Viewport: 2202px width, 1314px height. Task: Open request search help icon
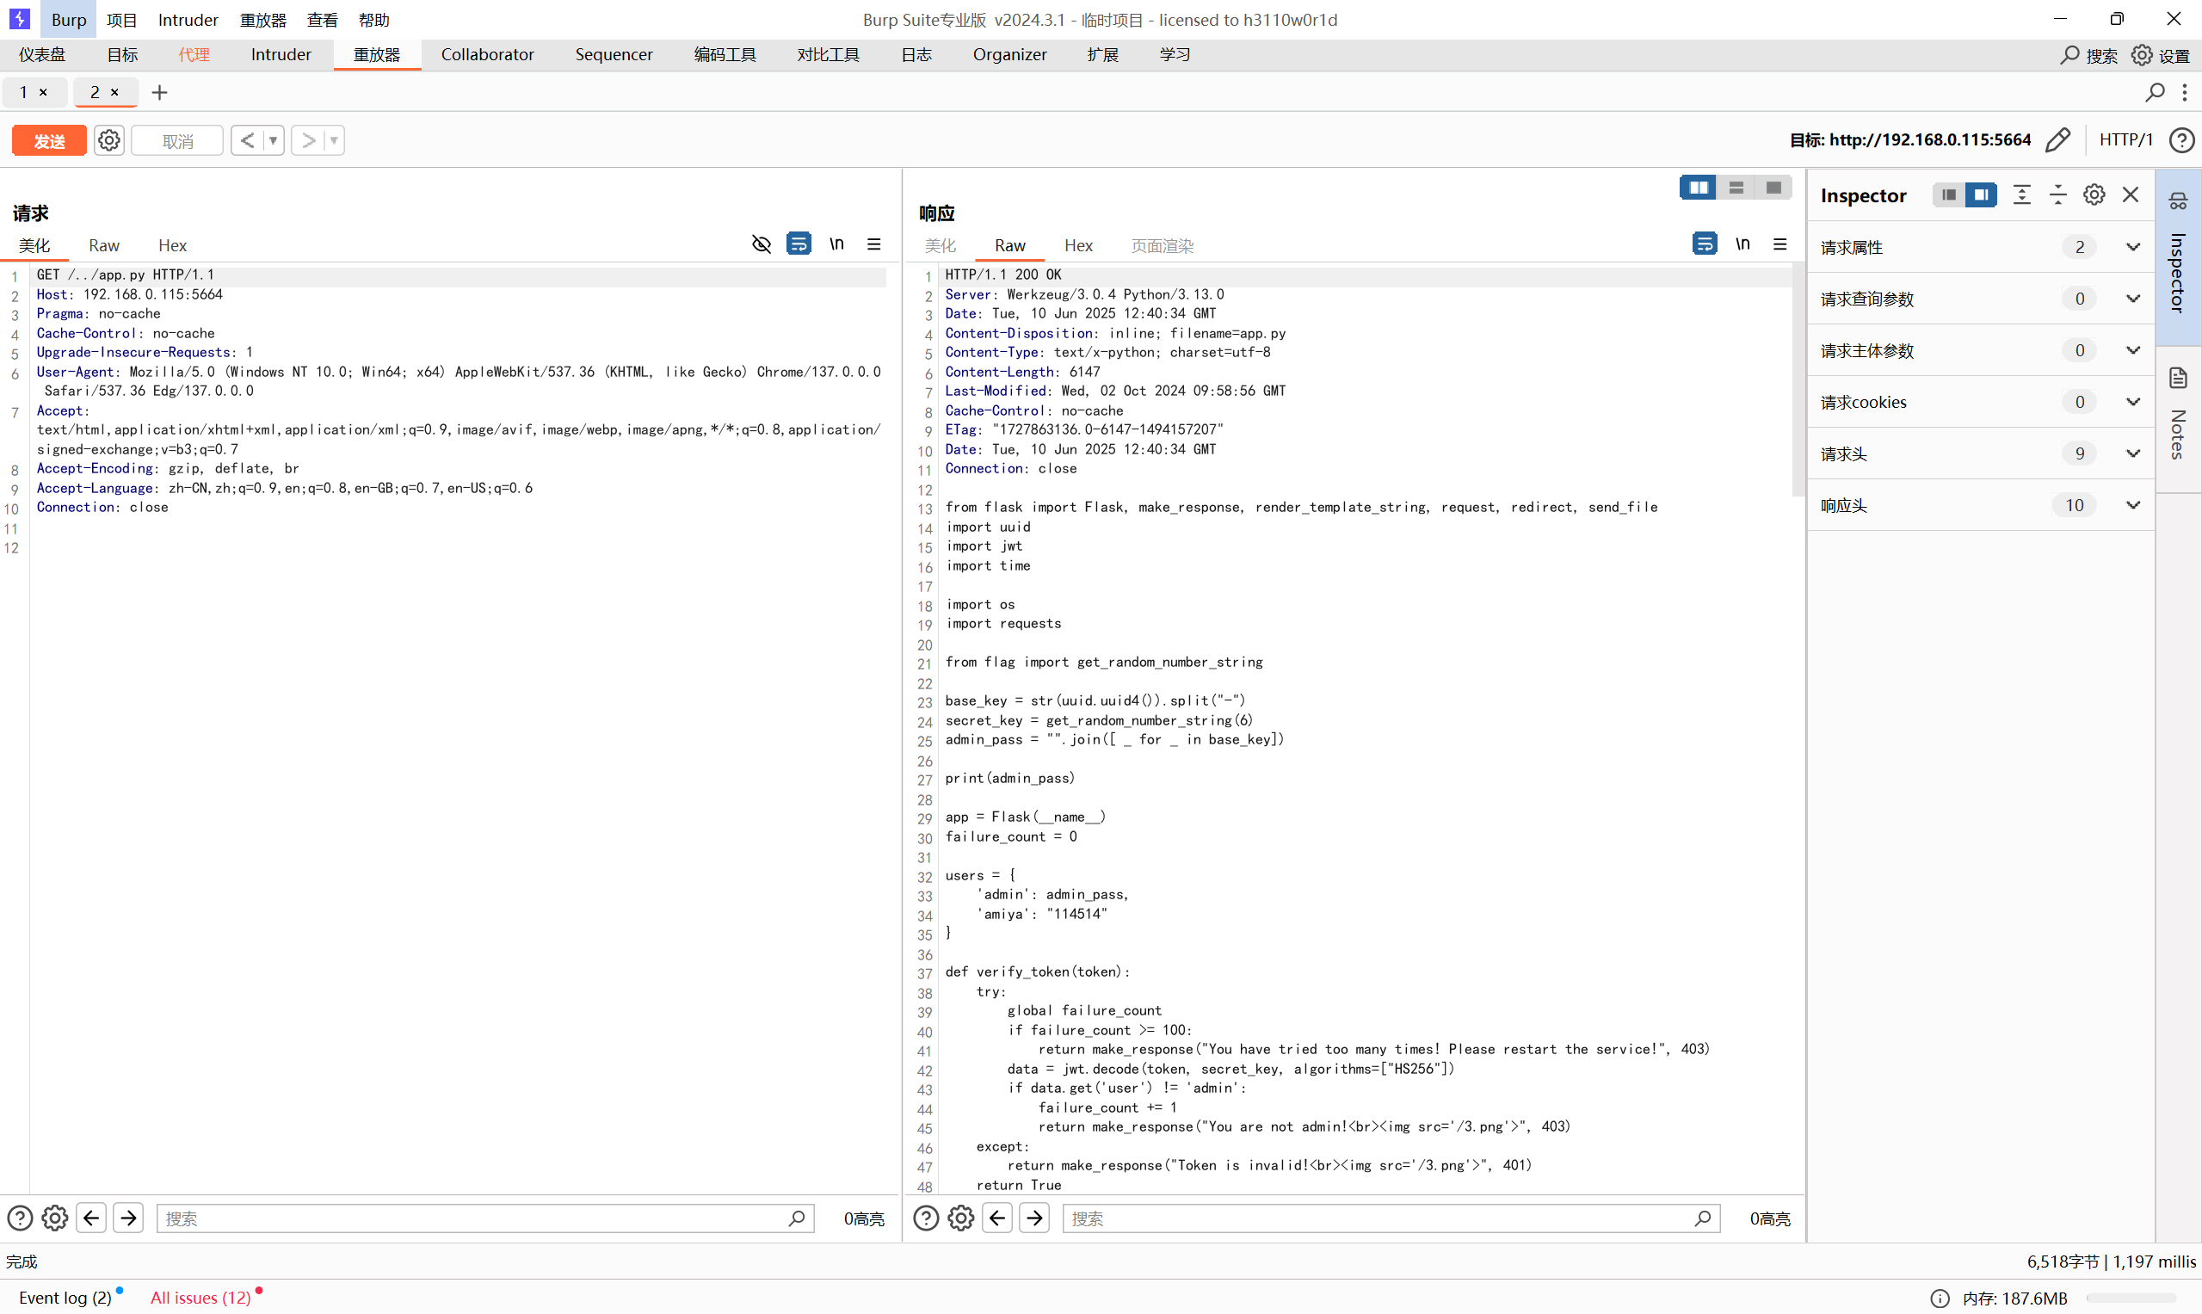(x=20, y=1218)
